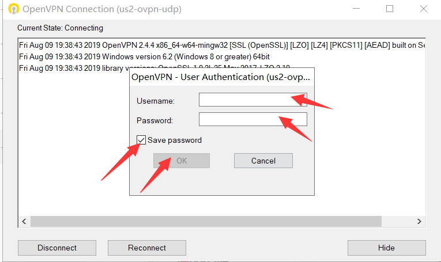This screenshot has width=441, height=262.
Task: Click the log's right scroll arrow
Action: pyautogui.click(x=419, y=221)
